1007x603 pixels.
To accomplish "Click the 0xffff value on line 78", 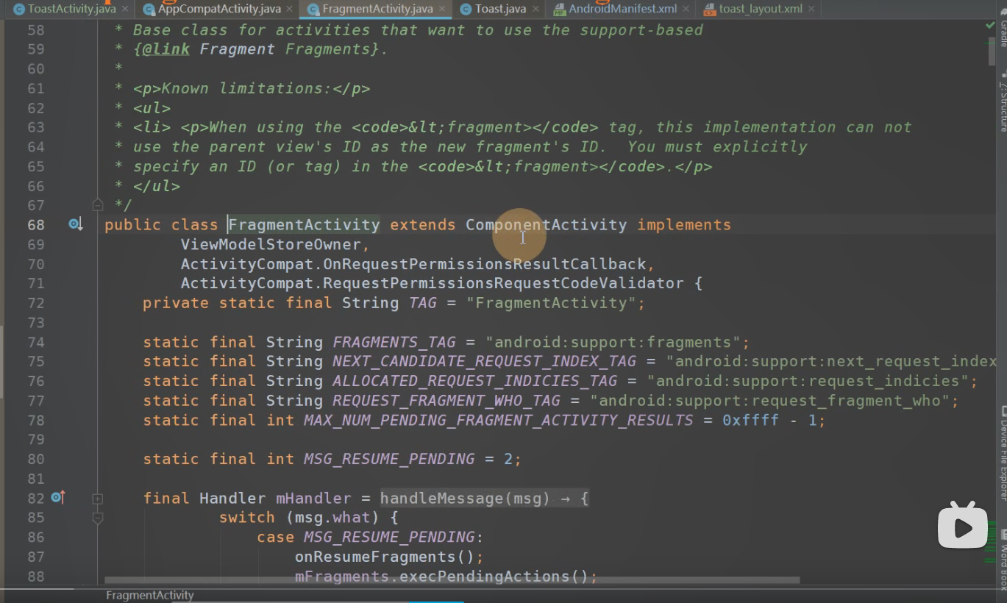I will click(x=750, y=421).
